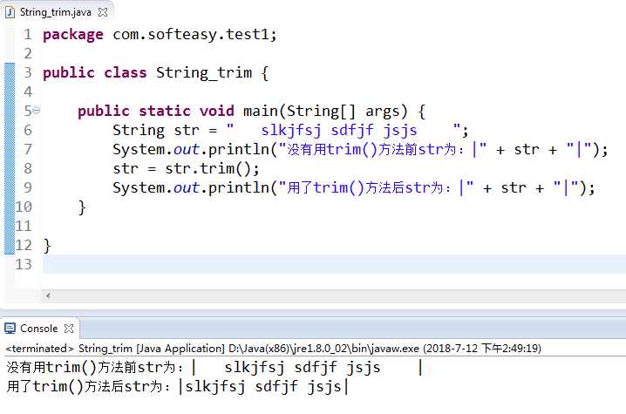
Task: Click the 'class' keyword on line 3
Action: tap(126, 72)
